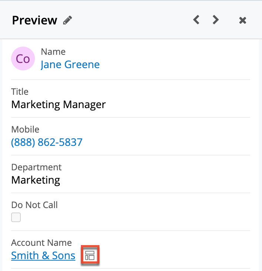Click the Department field label
The height and width of the screenshot is (271, 262).
pos(36,167)
